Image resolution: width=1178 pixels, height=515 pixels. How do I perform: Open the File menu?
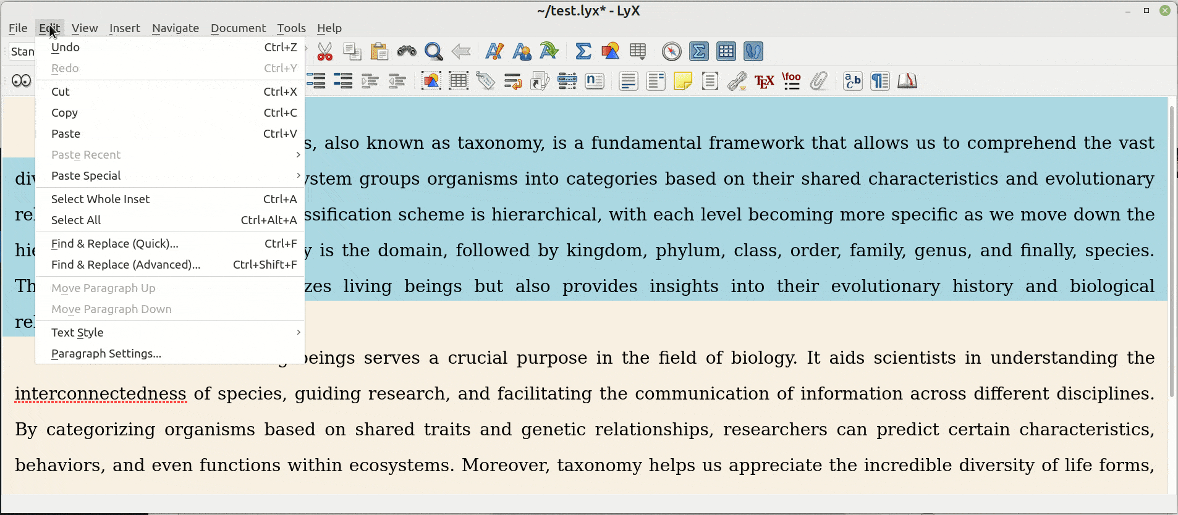[x=18, y=28]
